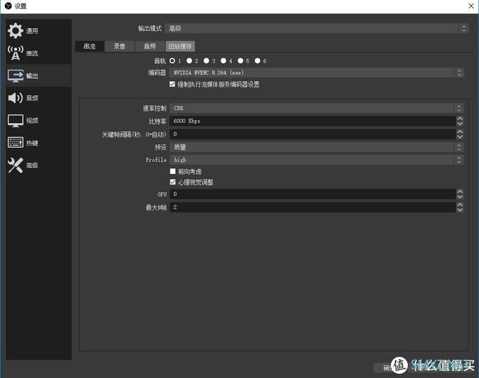
Task: Decrease 最大B帧 with down arrow
Action: [460, 210]
